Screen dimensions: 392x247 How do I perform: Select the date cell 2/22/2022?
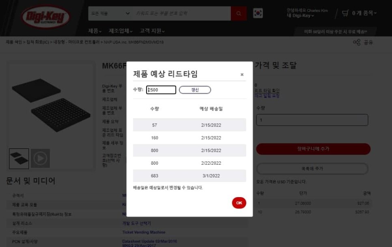point(211,163)
